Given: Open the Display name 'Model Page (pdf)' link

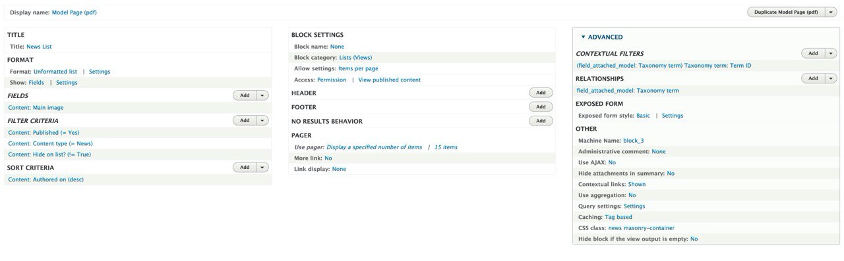Looking at the screenshot, I should tap(75, 12).
